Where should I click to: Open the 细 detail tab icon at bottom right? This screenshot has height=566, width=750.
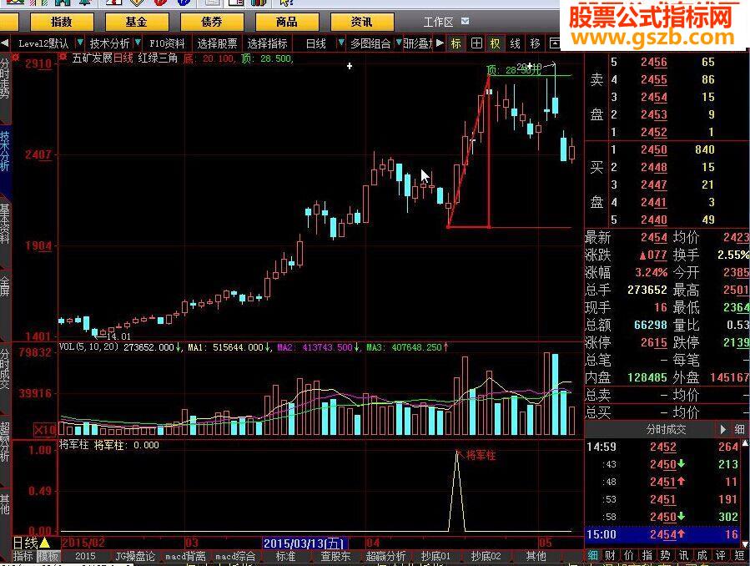[x=592, y=555]
